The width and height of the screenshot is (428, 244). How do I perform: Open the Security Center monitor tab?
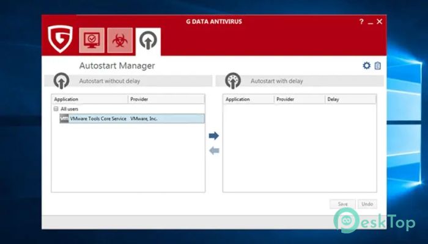[x=92, y=40]
